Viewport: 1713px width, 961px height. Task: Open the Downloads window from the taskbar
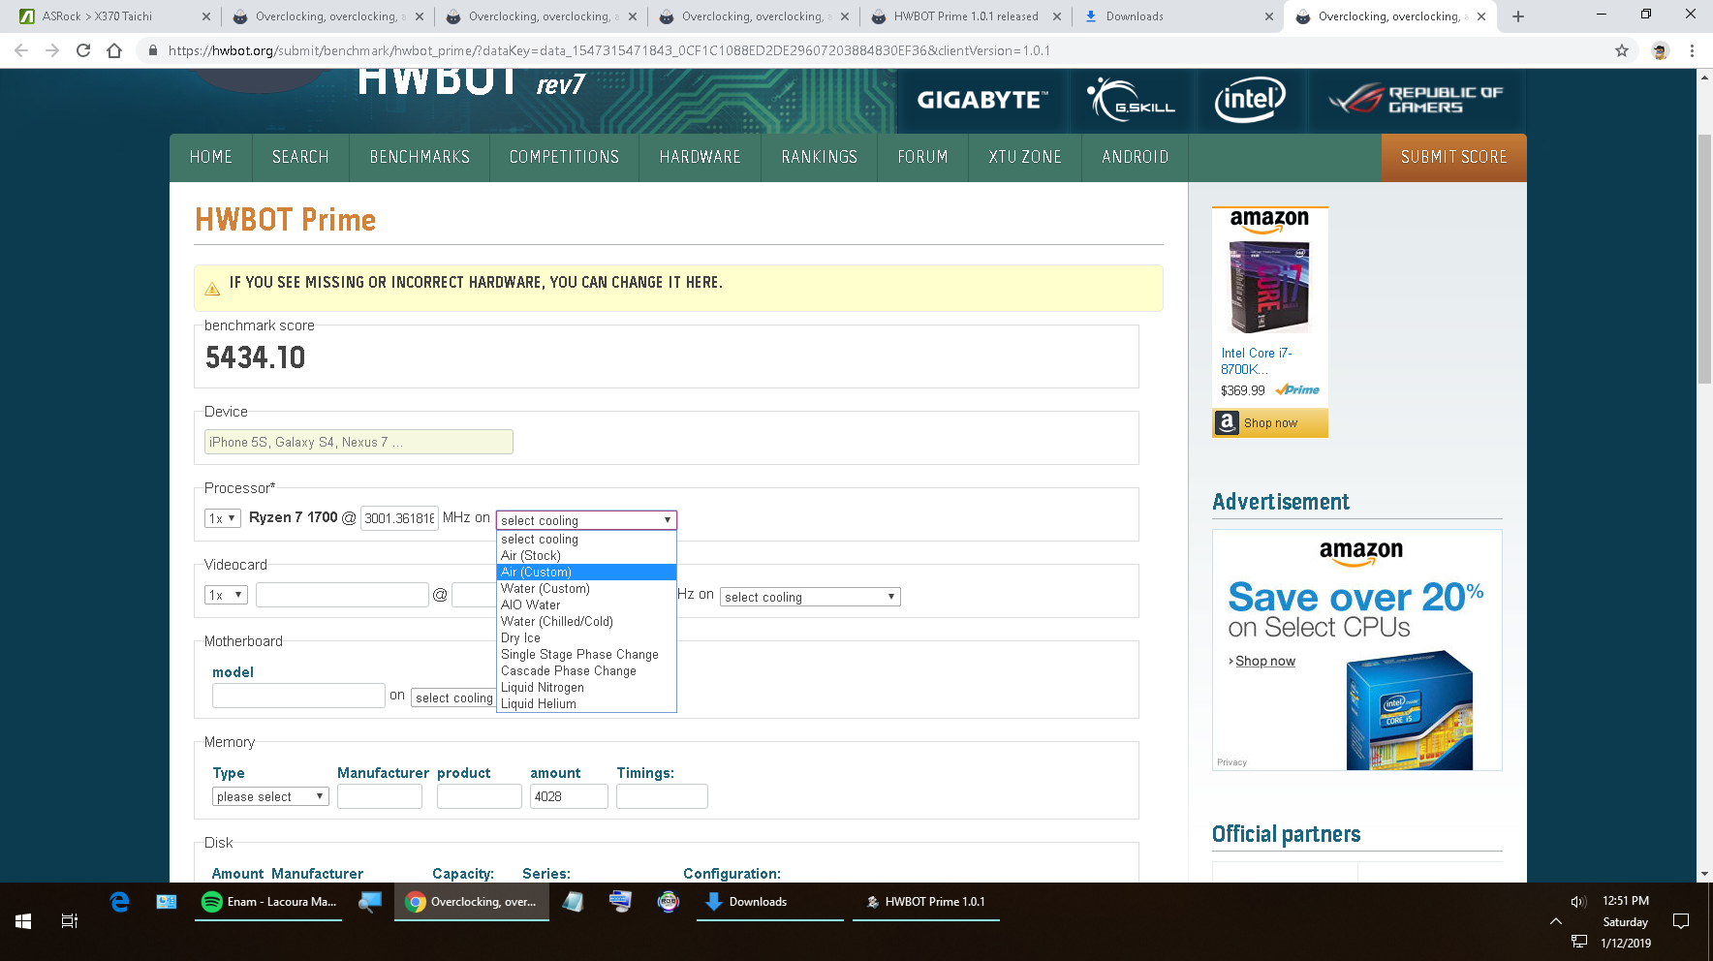point(769,902)
